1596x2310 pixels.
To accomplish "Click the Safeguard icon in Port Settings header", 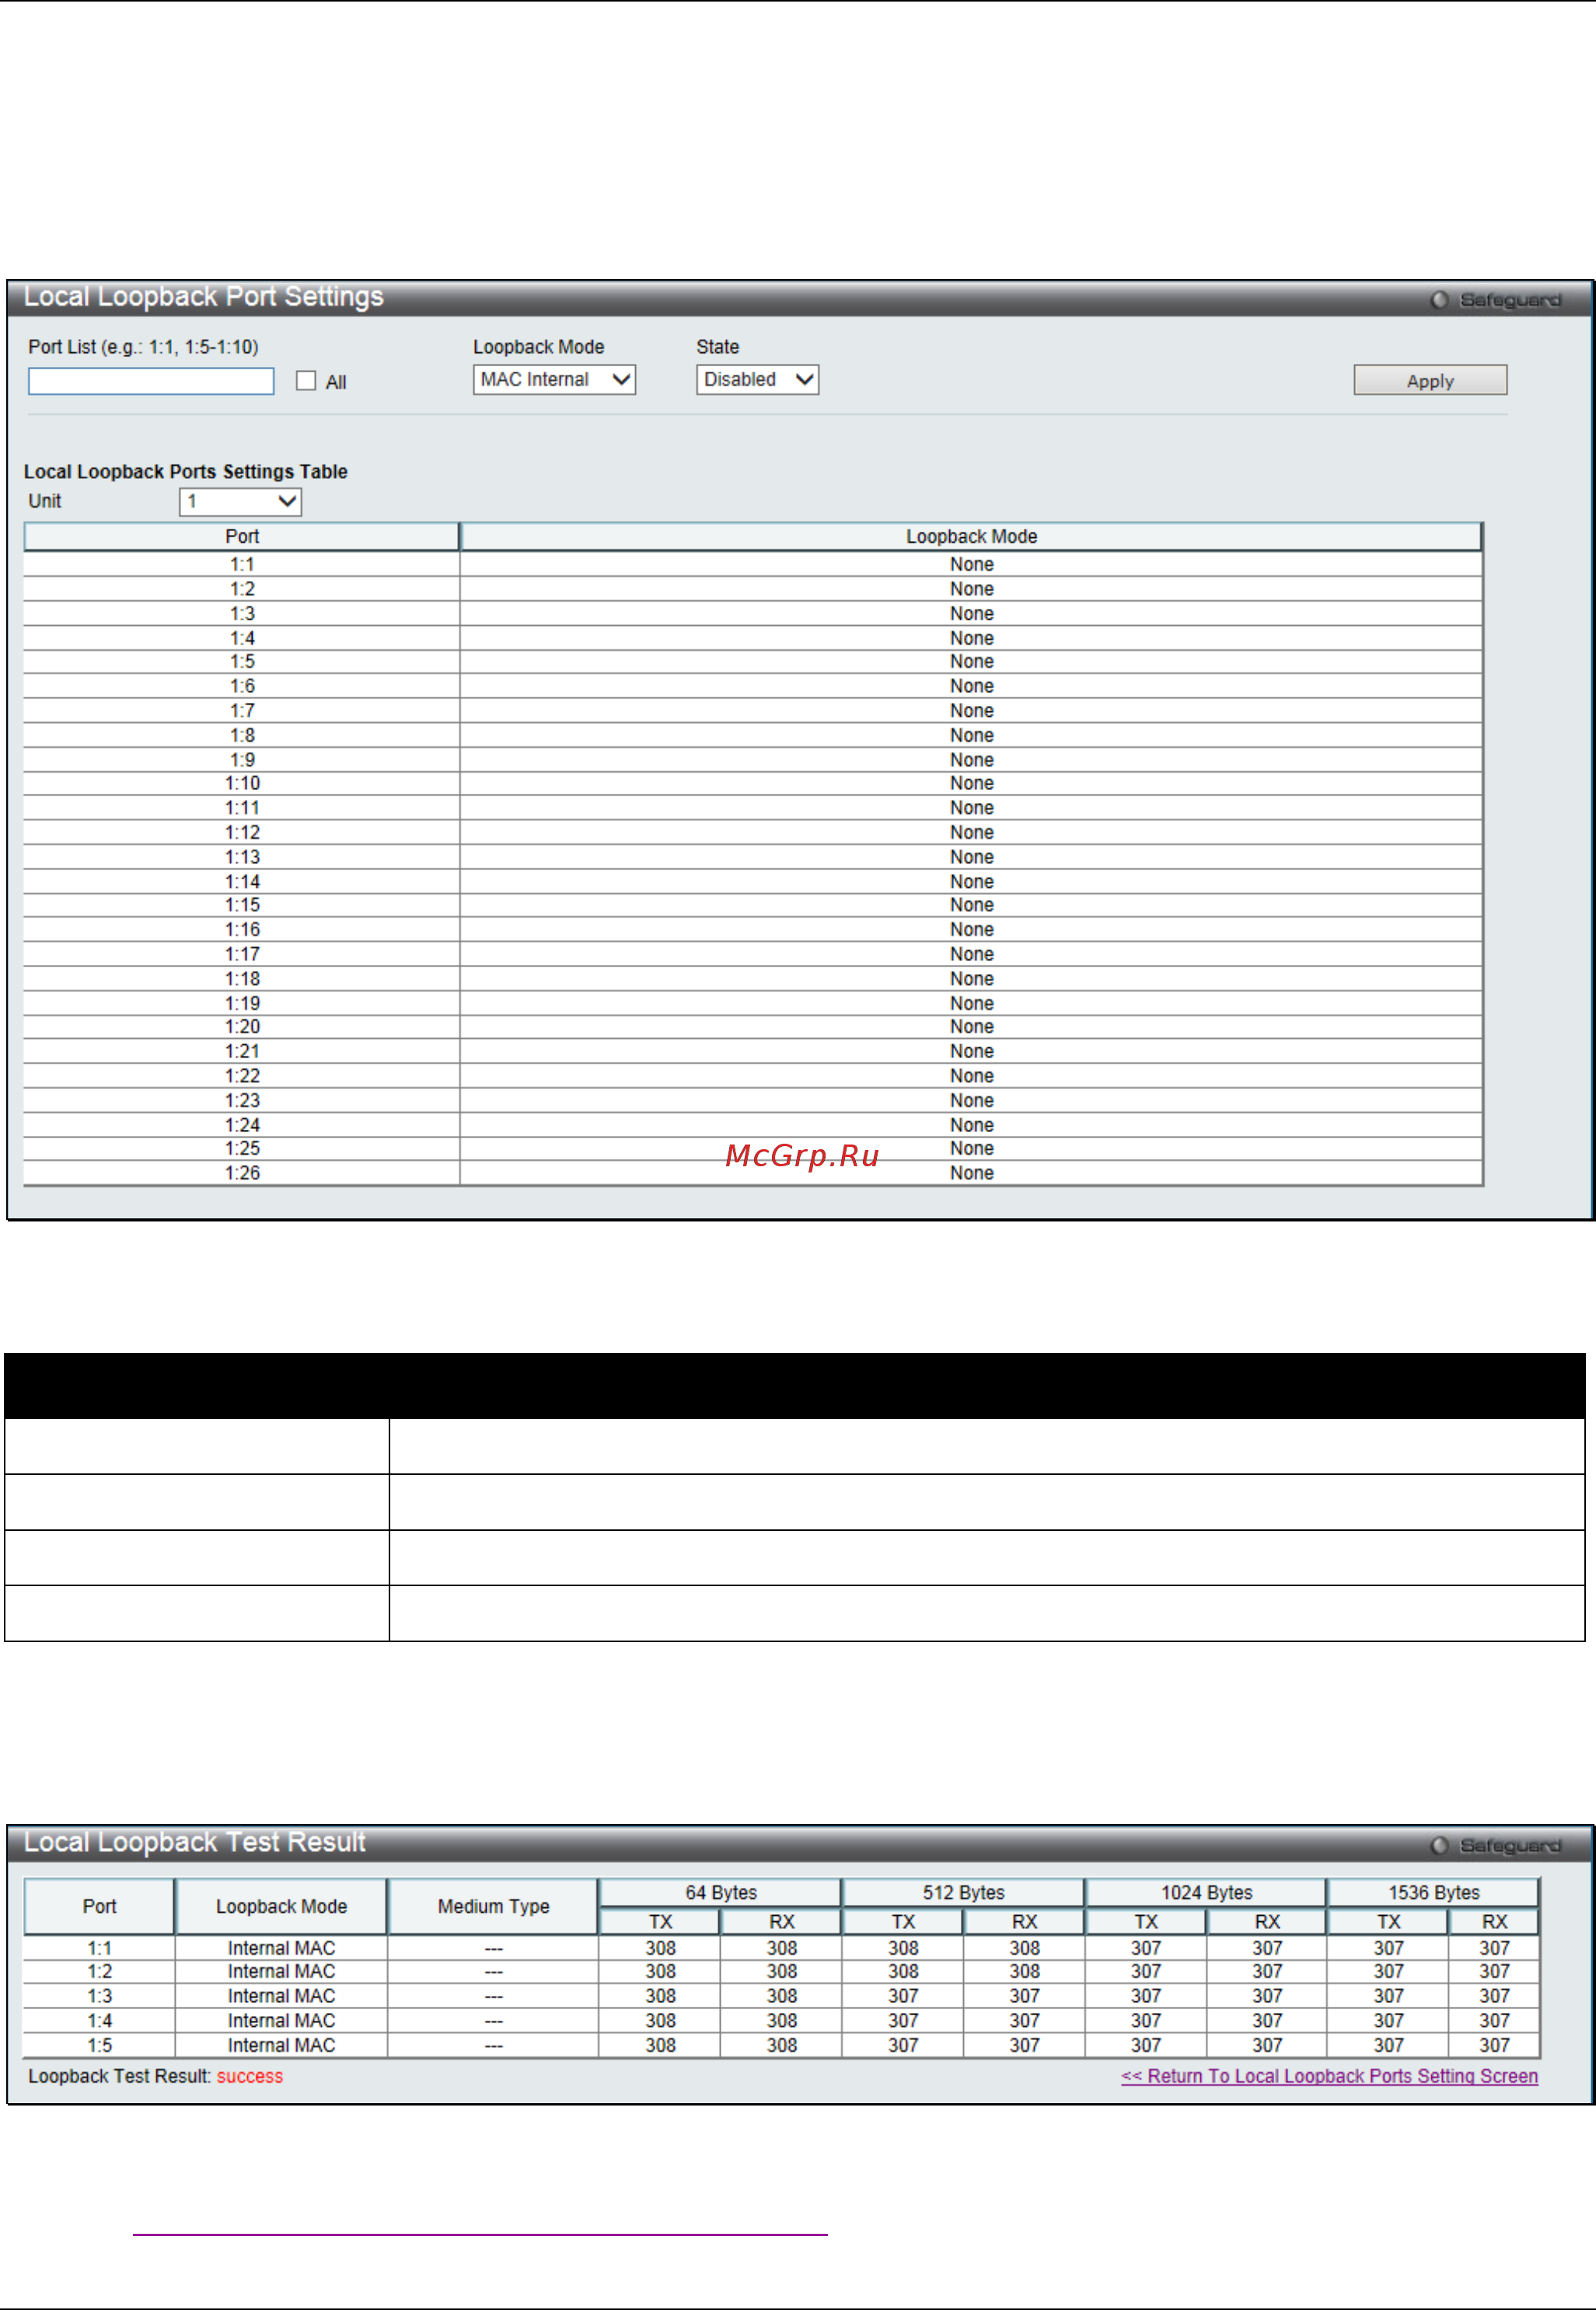I will click(x=1439, y=300).
